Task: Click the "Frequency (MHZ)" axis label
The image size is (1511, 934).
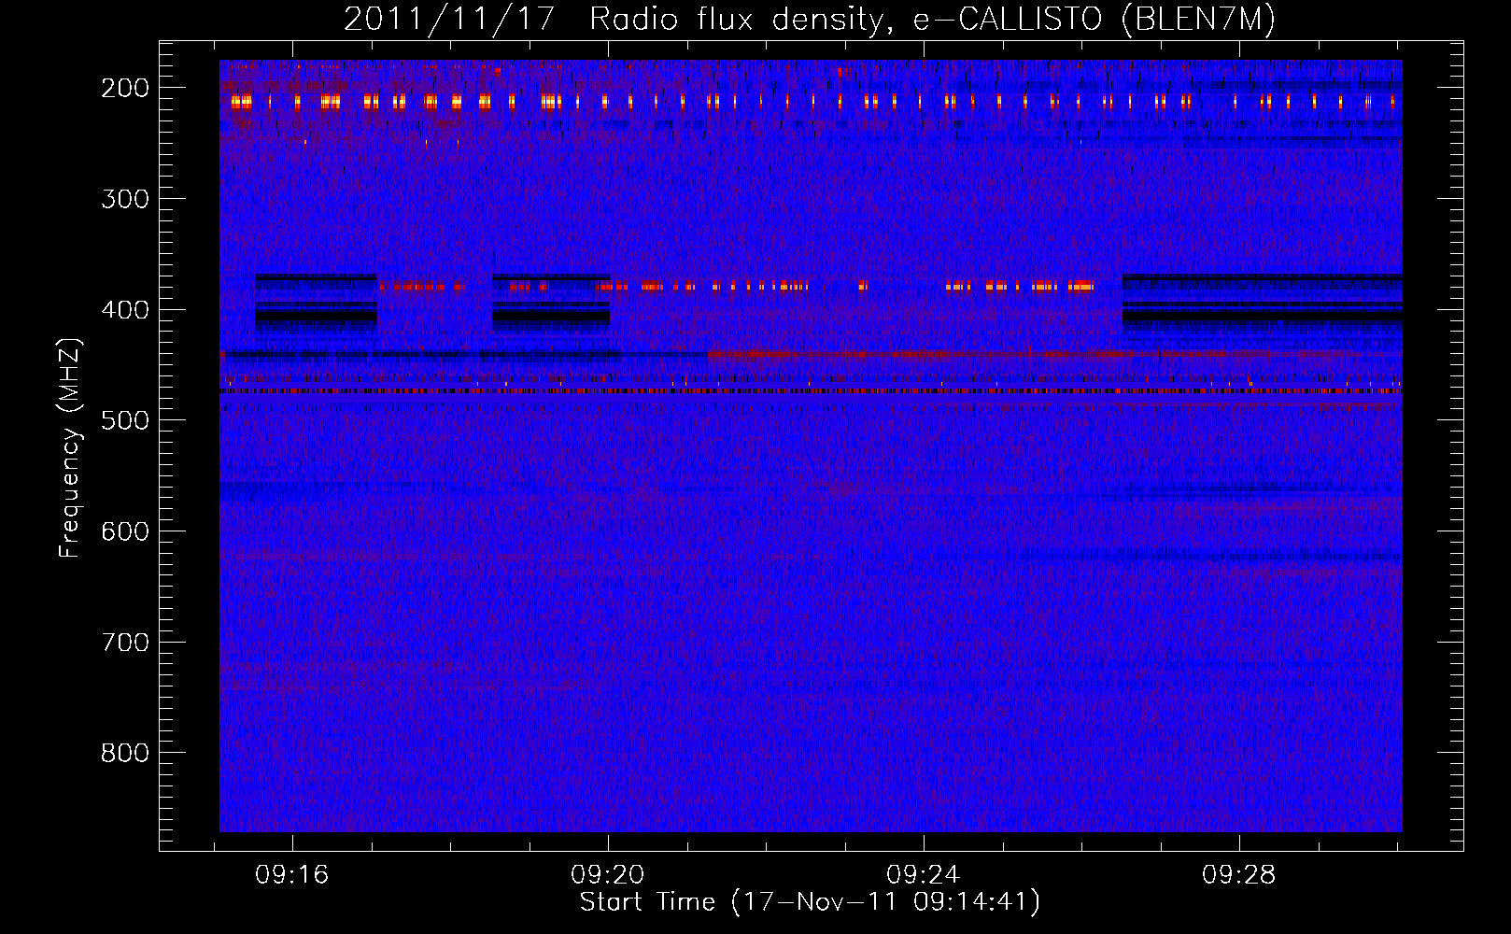Action: [70, 447]
